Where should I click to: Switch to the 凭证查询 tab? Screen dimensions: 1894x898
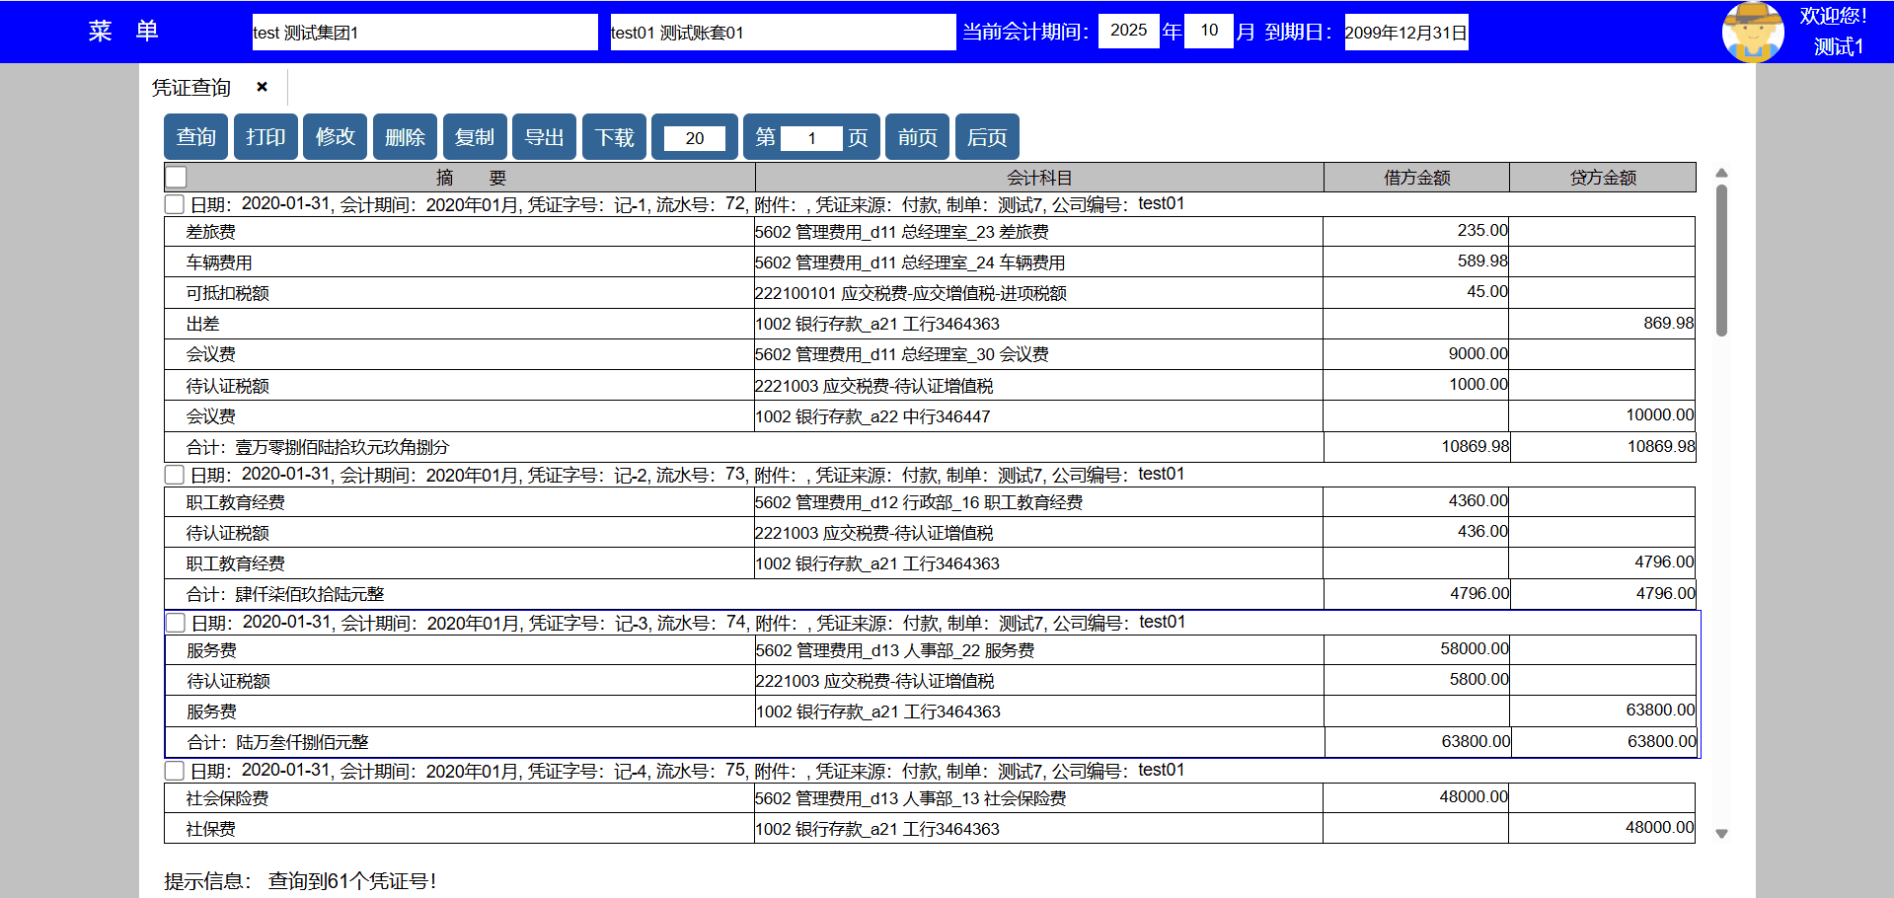[x=191, y=88]
